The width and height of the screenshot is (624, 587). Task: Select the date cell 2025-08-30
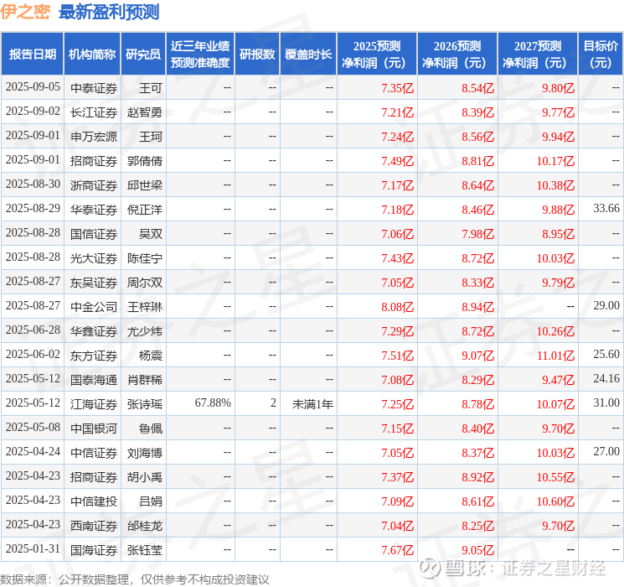pyautogui.click(x=33, y=184)
